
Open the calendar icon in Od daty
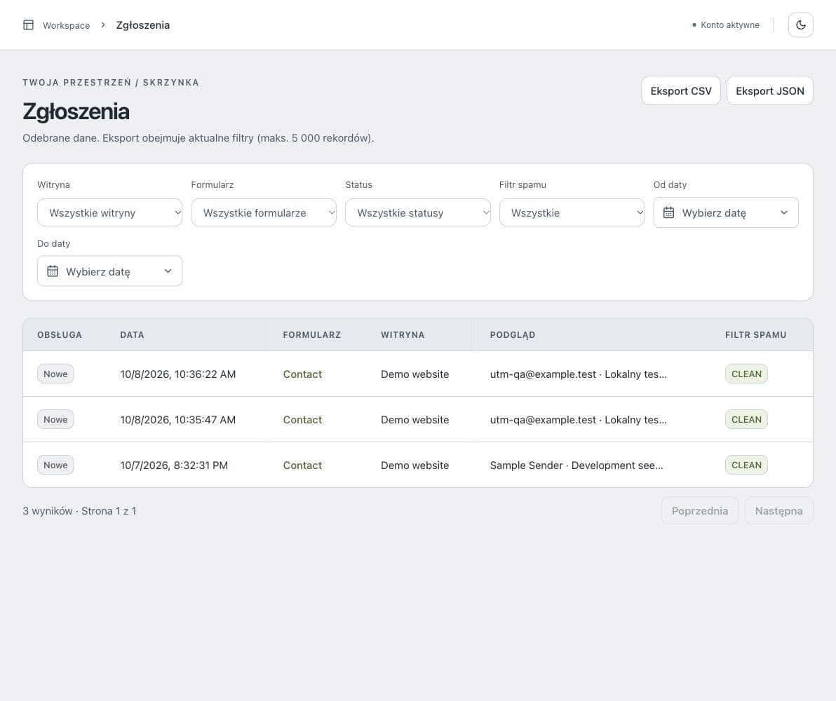point(668,212)
